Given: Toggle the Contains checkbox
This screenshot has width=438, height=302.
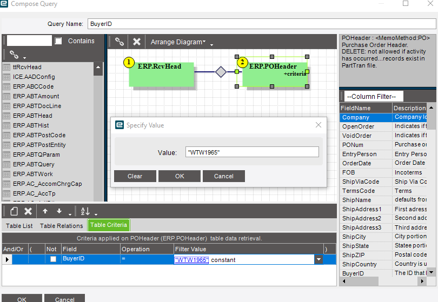Looking at the screenshot, I should [58, 41].
